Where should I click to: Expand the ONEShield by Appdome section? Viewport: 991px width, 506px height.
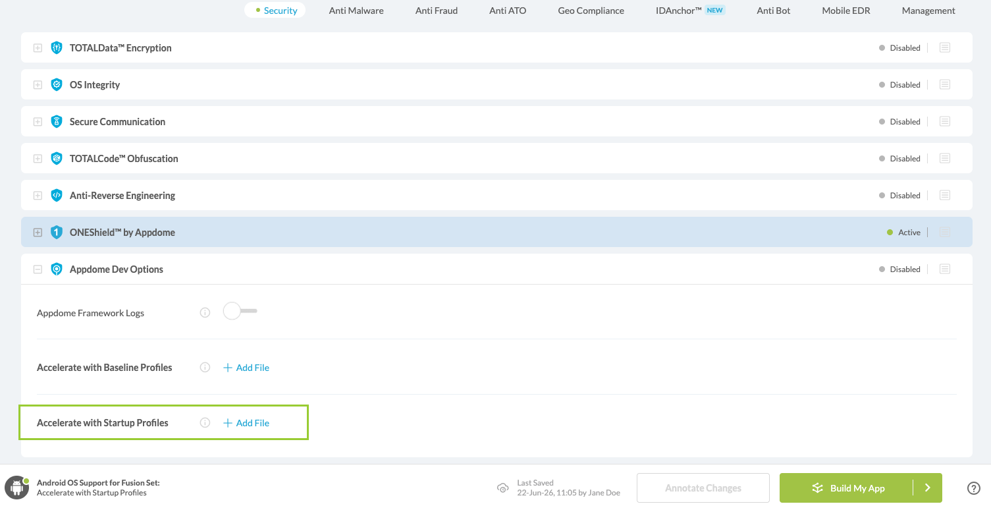tap(38, 233)
